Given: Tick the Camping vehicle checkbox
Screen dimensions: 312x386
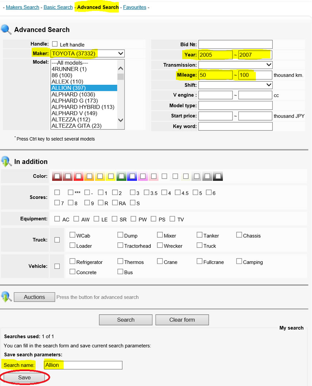Looking at the screenshot, I should [x=239, y=261].
